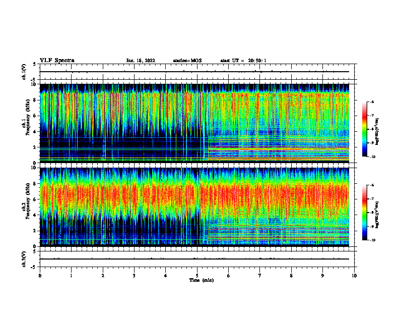
Task: Click the "5" tick on the time axis
Action: coord(197,276)
